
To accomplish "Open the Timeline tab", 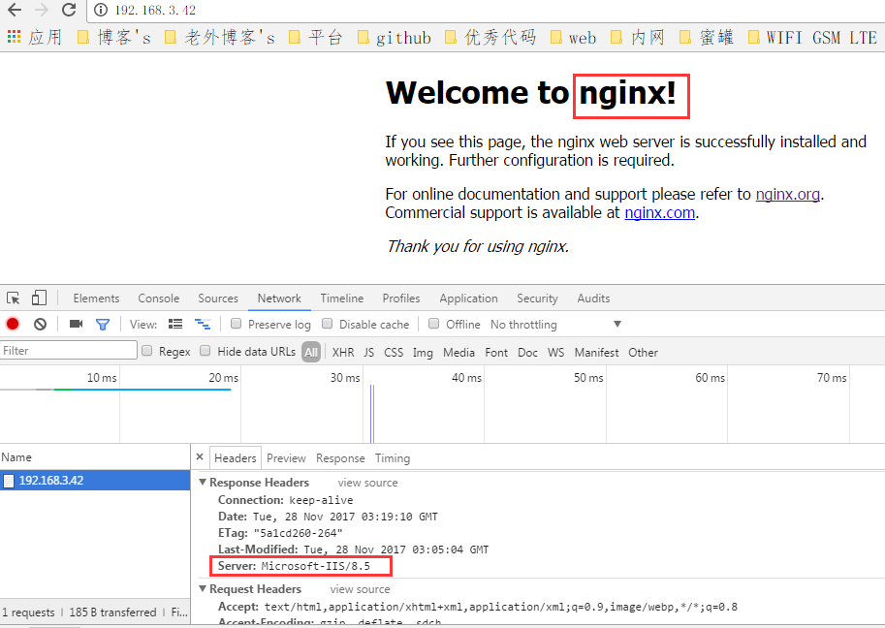I will pyautogui.click(x=342, y=298).
